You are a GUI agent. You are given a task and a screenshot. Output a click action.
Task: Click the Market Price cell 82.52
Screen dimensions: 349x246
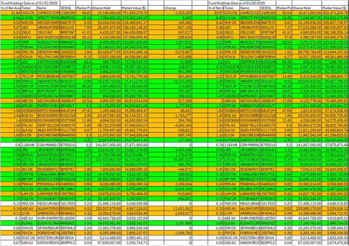[84, 96]
